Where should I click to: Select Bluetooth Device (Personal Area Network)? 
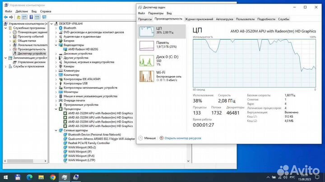coord(94,134)
